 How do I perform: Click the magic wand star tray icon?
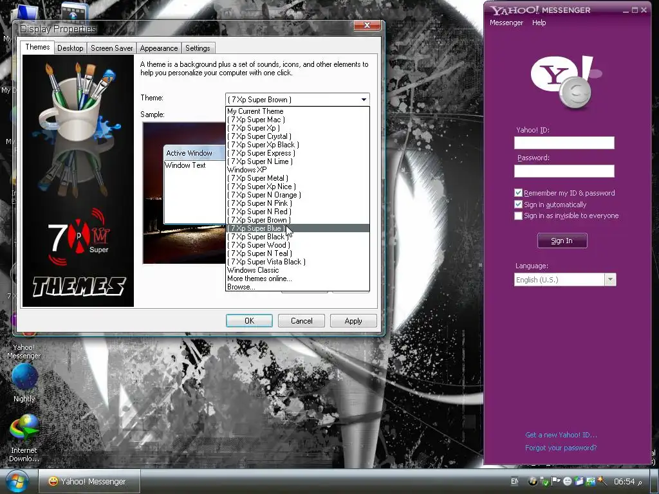click(602, 481)
